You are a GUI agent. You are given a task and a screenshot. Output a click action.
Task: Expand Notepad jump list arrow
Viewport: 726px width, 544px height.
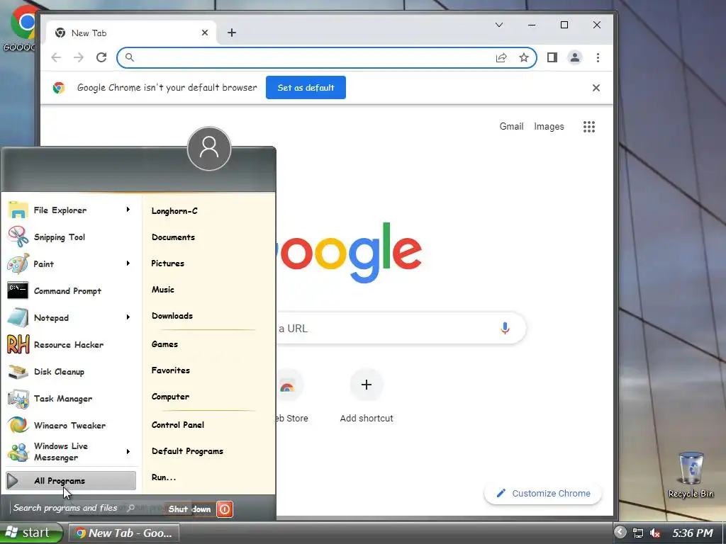click(x=128, y=317)
